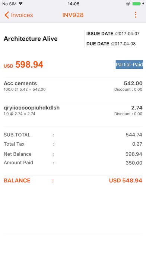Tap the Wi-Fi status icon

tap(20, 4)
